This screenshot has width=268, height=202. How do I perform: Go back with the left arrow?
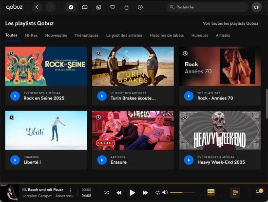coord(37,7)
